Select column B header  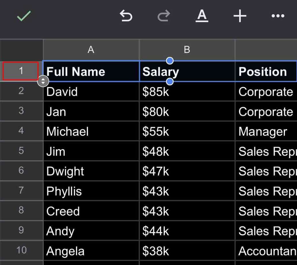click(187, 50)
